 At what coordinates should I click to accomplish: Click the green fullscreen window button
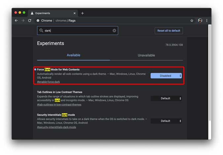[24, 13]
